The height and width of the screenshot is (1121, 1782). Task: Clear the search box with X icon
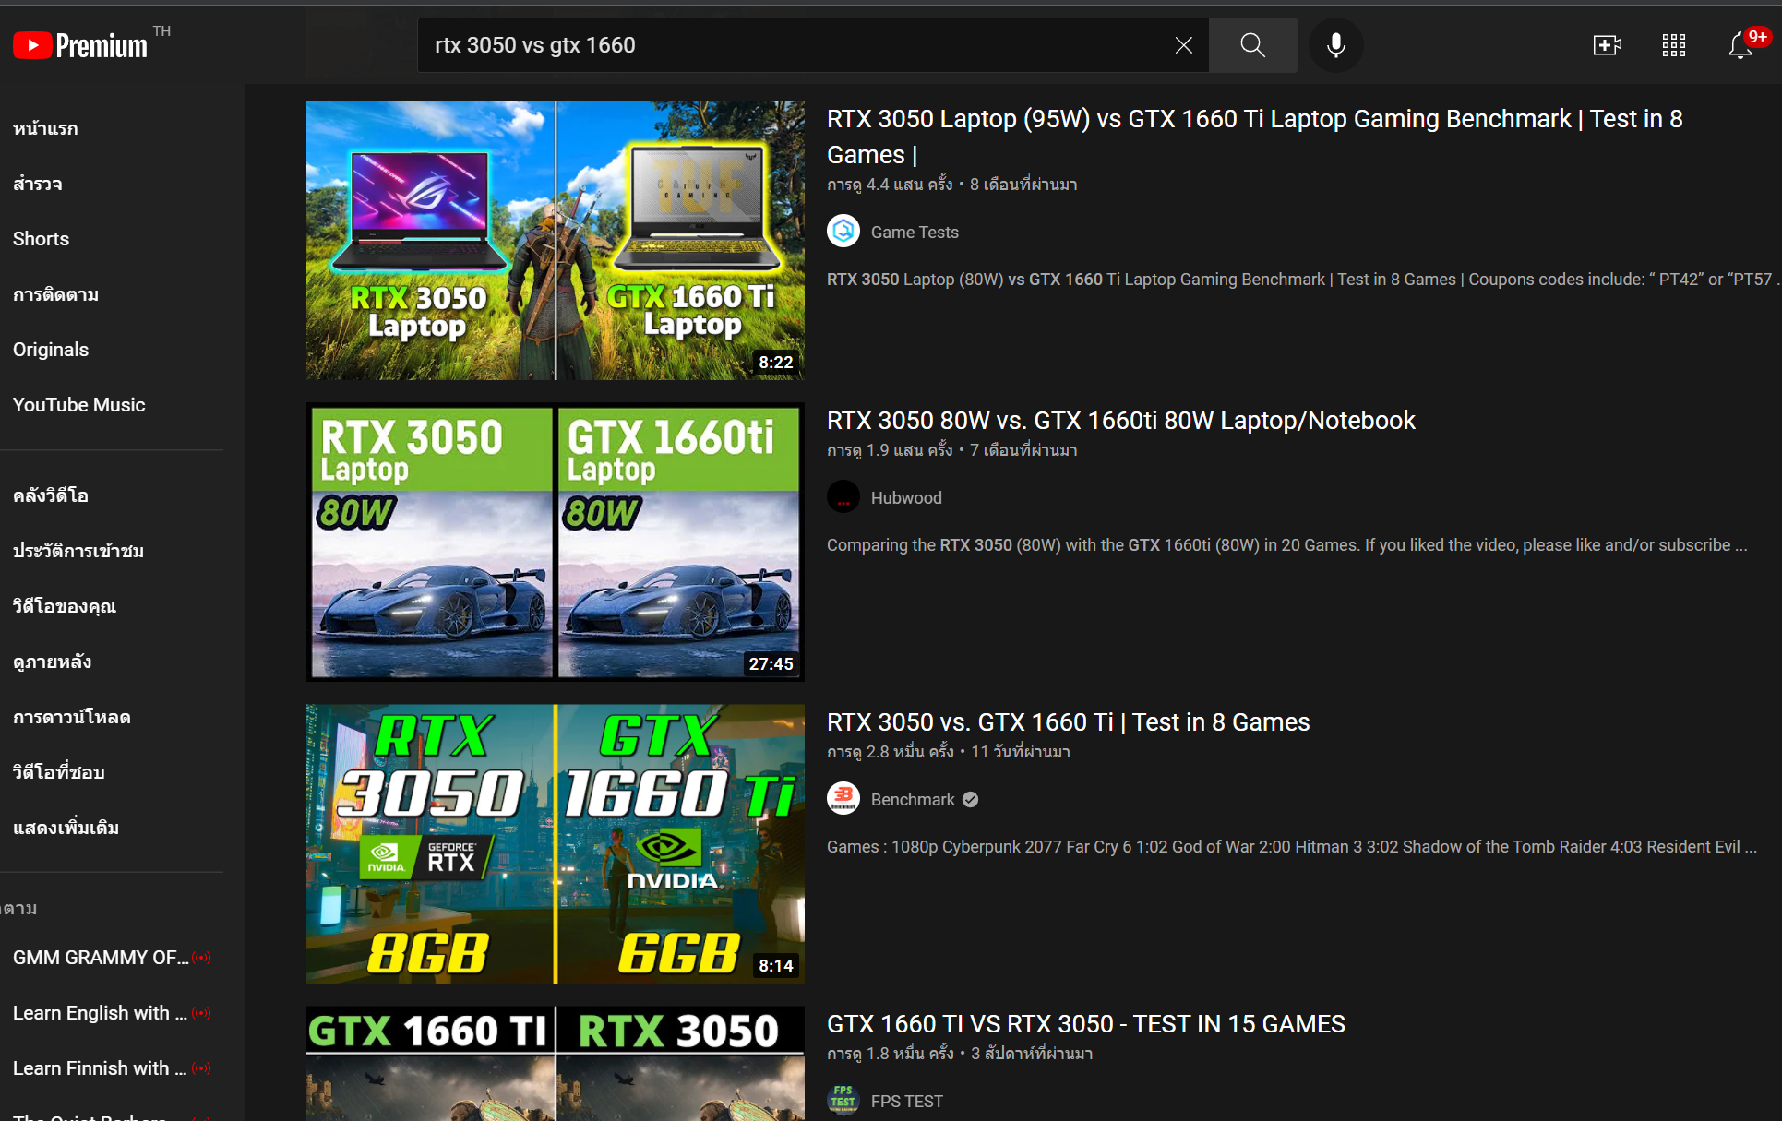pos(1183,45)
